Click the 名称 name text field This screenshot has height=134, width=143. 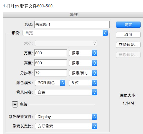(x=72, y=24)
